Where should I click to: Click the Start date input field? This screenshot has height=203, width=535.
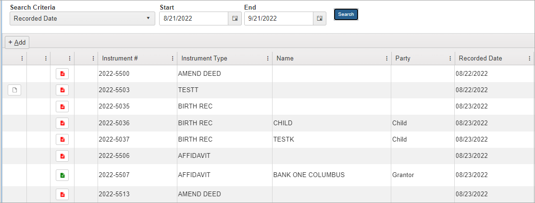click(194, 19)
